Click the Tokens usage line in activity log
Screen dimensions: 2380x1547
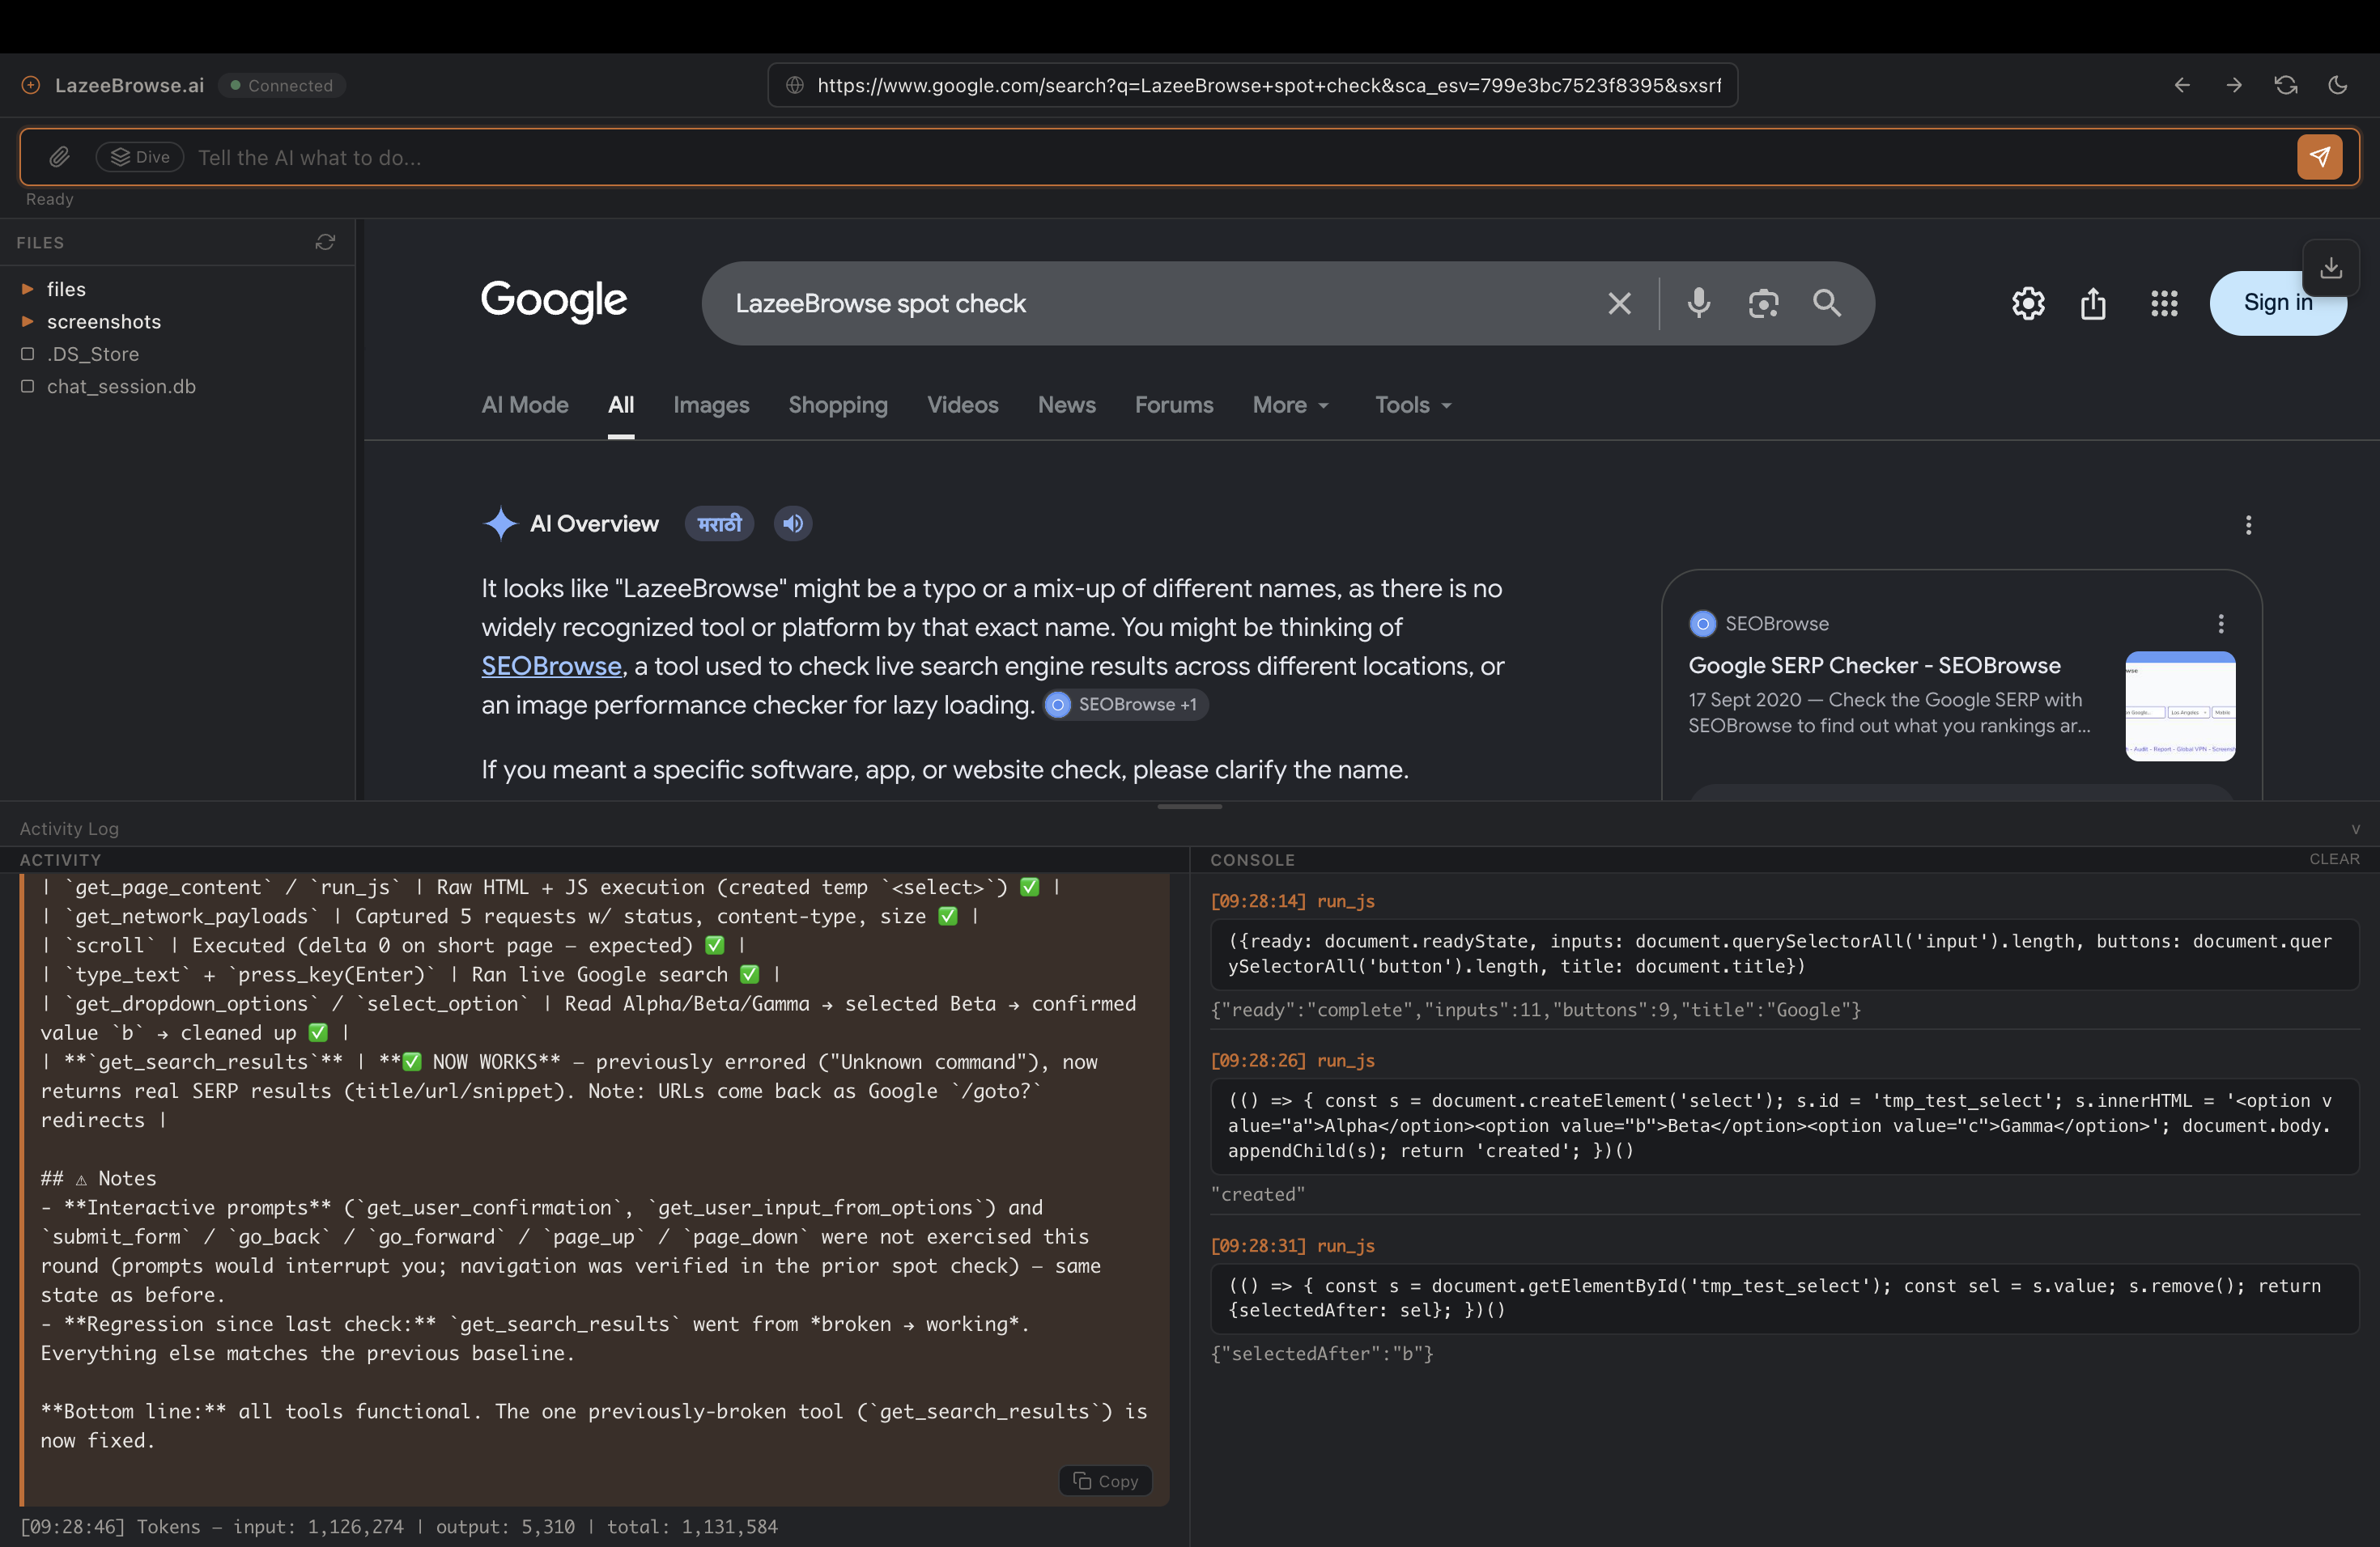point(398,1527)
